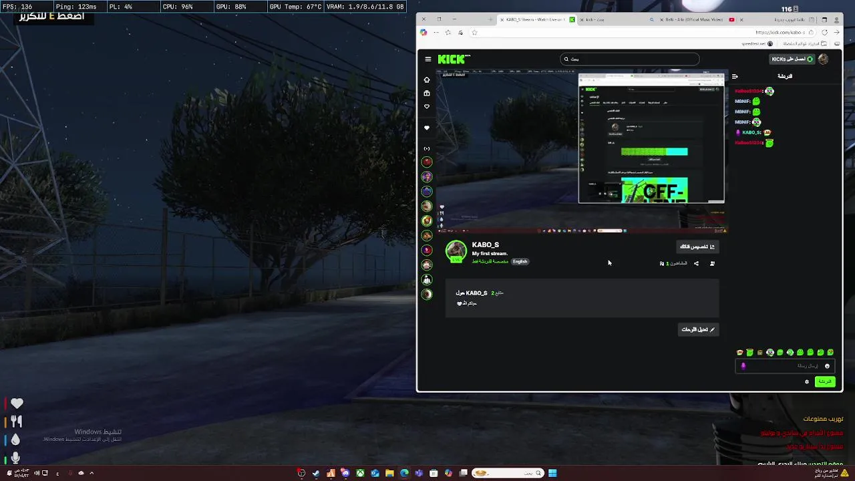Click the Windows Start button
Screen dimensions: 855x481
coord(552,473)
